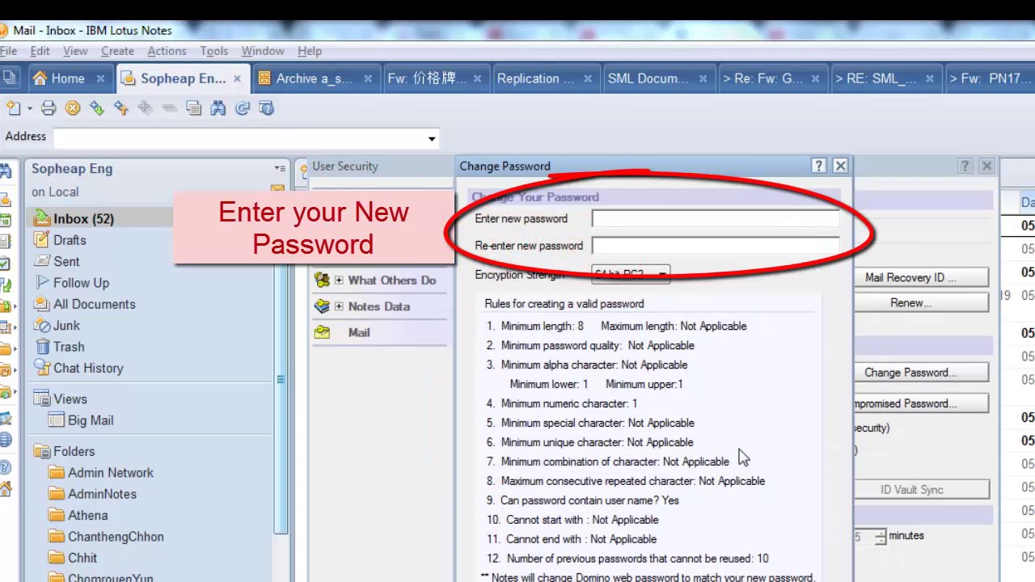Open the Window menu
The width and height of the screenshot is (1035, 582).
pos(263,51)
